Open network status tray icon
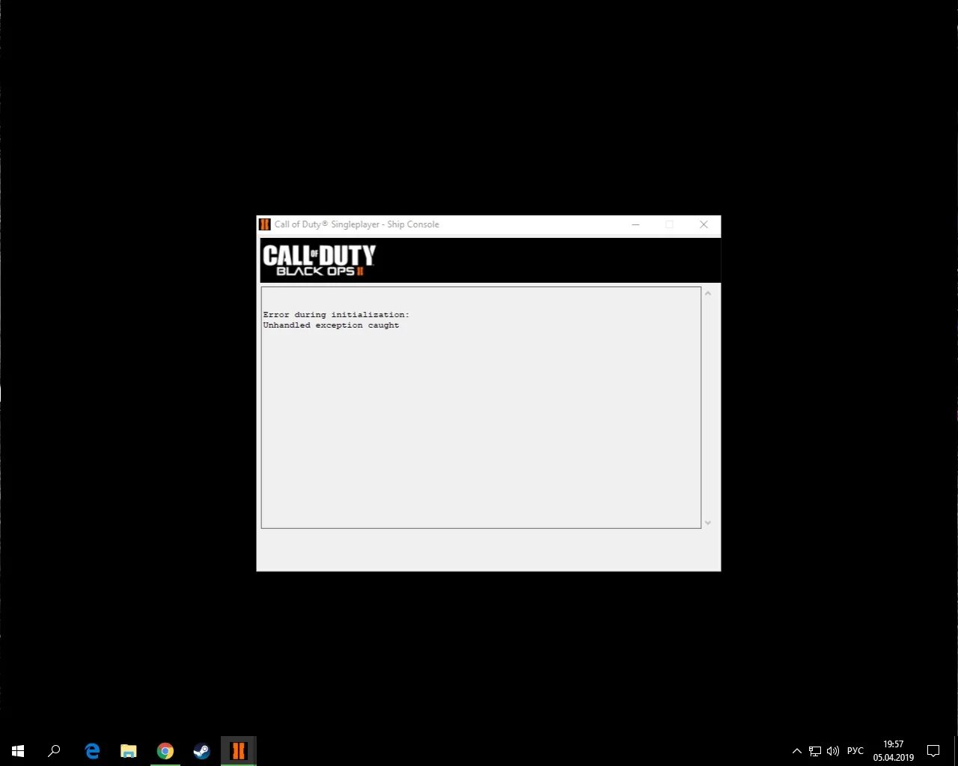The image size is (958, 766). pos(815,751)
